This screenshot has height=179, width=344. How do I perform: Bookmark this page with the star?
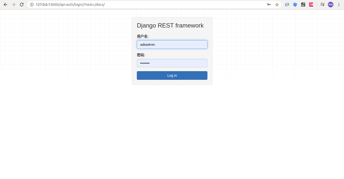[x=277, y=5]
